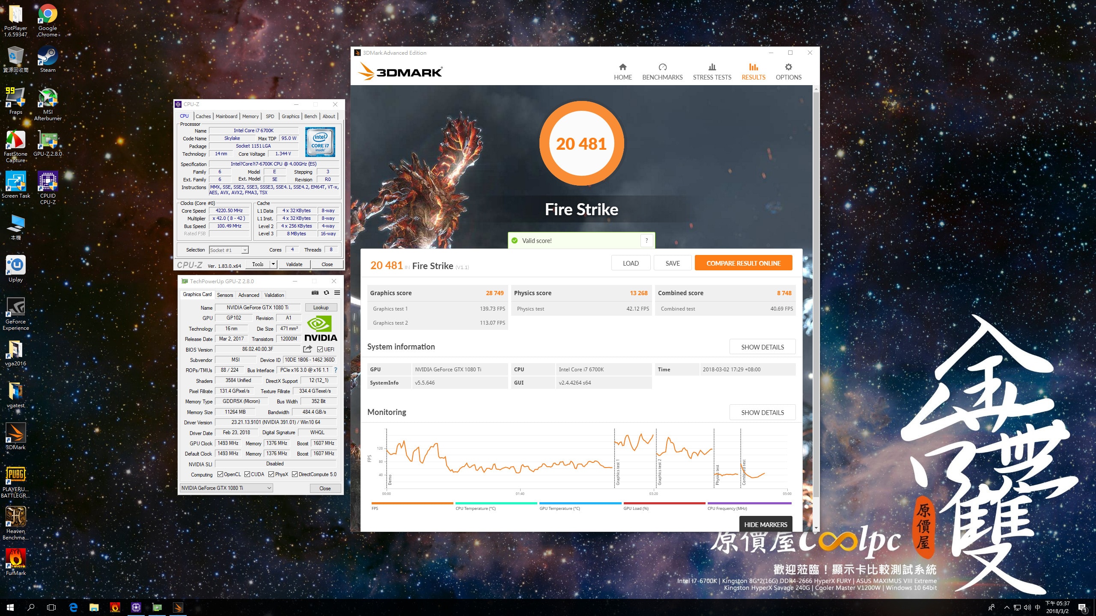Select the 3DMark desktop shortcut
This screenshot has width=1096, height=616.
pyautogui.click(x=16, y=436)
